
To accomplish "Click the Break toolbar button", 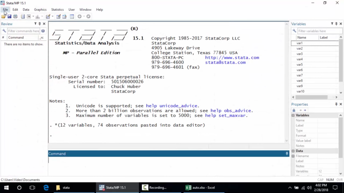I will coord(88,16).
